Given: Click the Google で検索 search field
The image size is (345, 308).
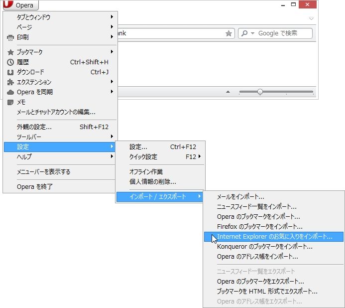Looking at the screenshot, I should click(x=275, y=33).
